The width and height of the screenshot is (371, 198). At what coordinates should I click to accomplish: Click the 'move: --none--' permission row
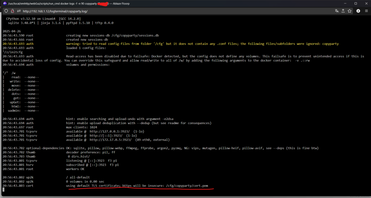[x=25, y=86]
